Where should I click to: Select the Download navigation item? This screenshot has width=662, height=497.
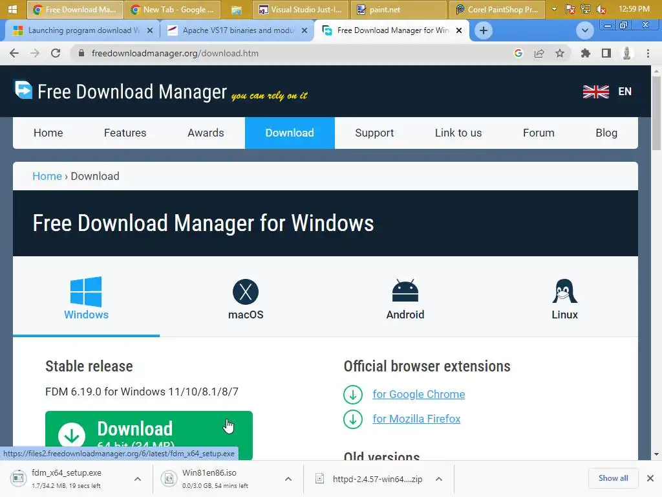pyautogui.click(x=290, y=133)
